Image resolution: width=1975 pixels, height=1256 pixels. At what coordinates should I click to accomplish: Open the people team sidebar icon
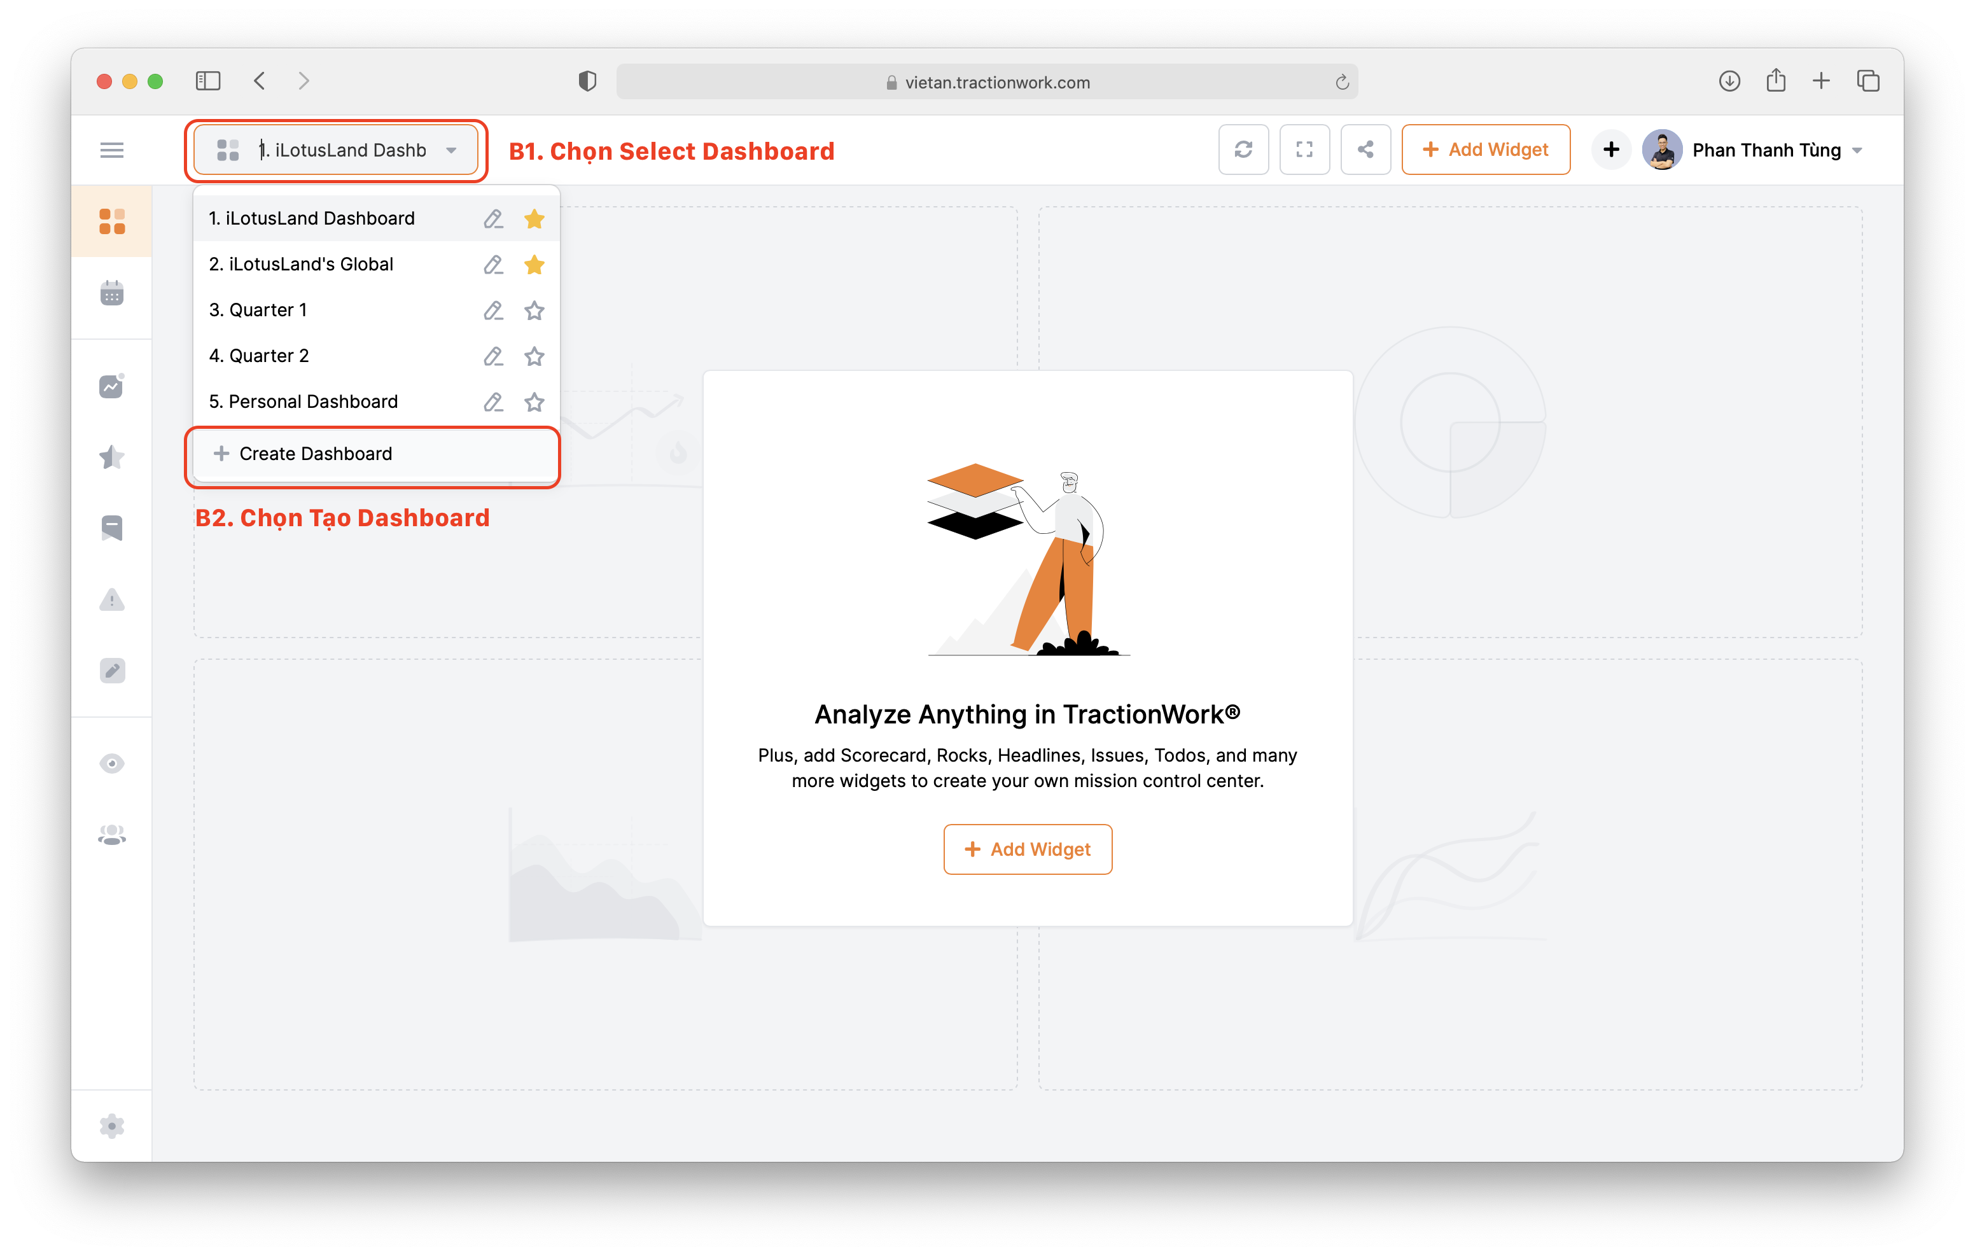[111, 834]
